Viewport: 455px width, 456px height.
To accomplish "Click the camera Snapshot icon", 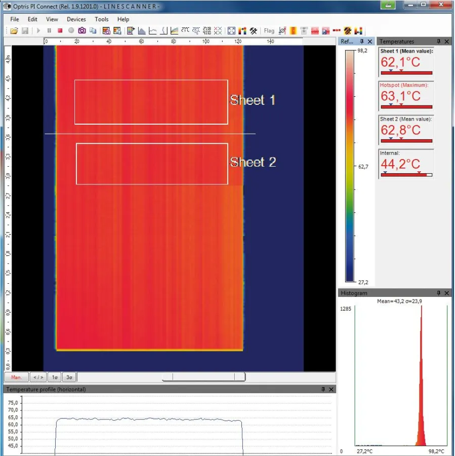I will tap(82, 30).
